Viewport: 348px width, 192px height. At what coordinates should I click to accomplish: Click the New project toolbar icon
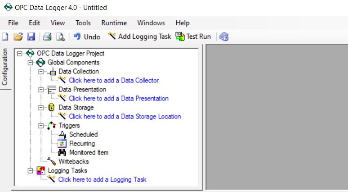point(5,37)
